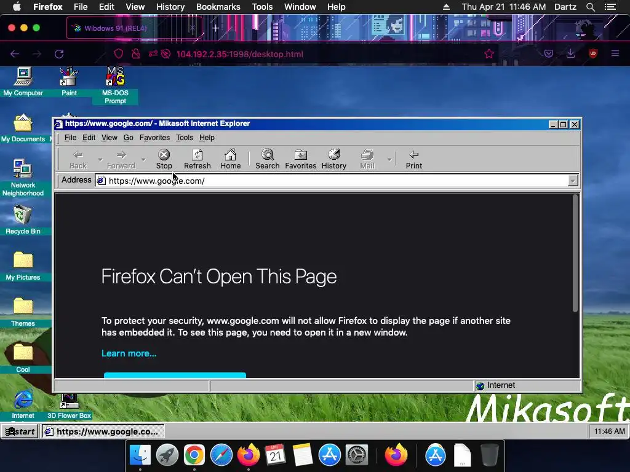This screenshot has height=472, width=630.
Task: Click the Back button in Internet Explorer
Action: (78, 159)
